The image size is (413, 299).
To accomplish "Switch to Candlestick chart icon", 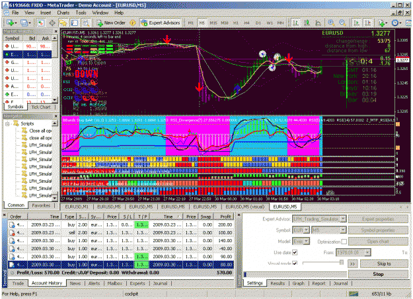I will (307, 23).
